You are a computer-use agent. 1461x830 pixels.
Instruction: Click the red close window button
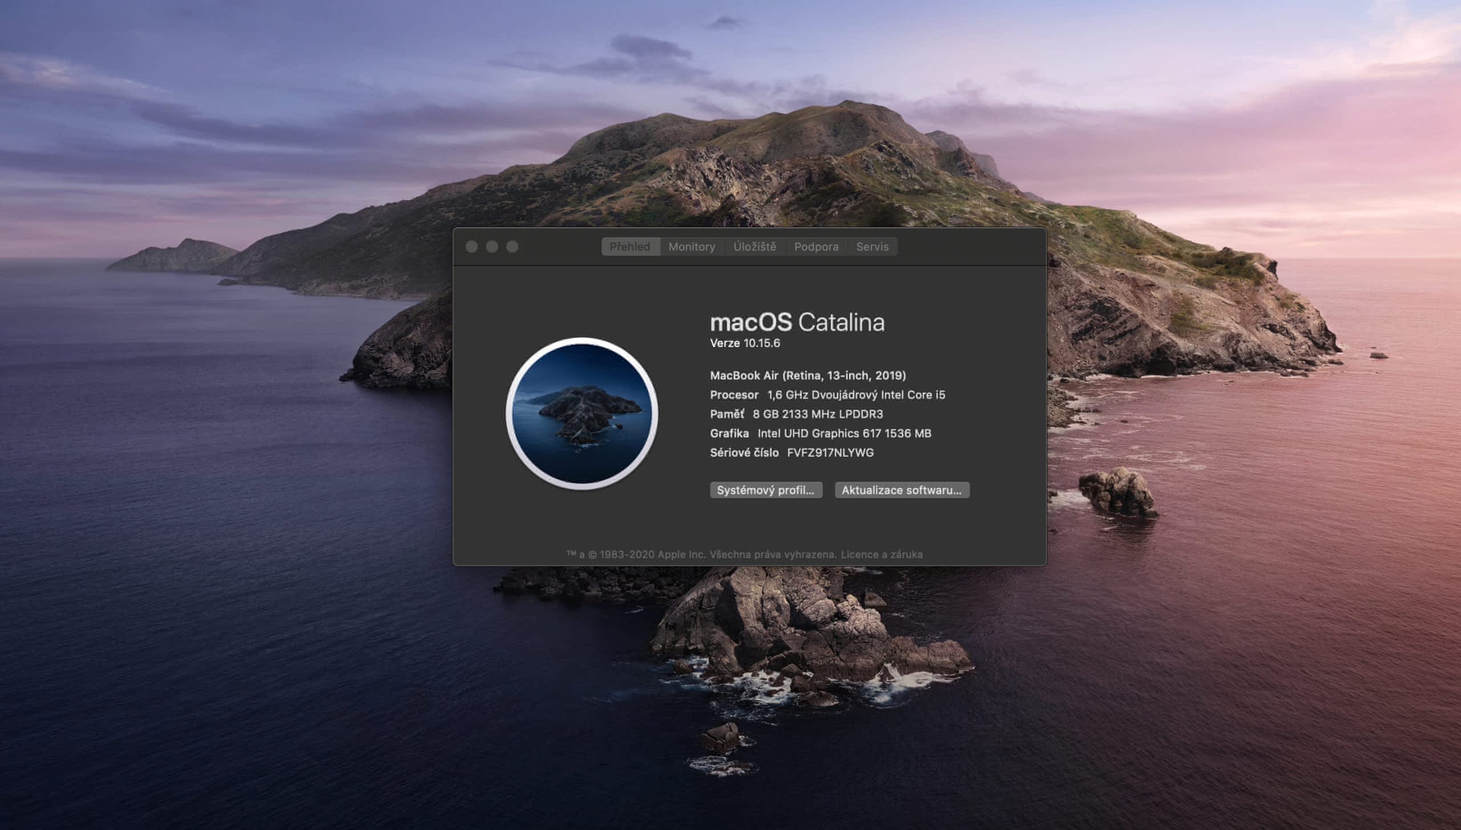click(471, 247)
